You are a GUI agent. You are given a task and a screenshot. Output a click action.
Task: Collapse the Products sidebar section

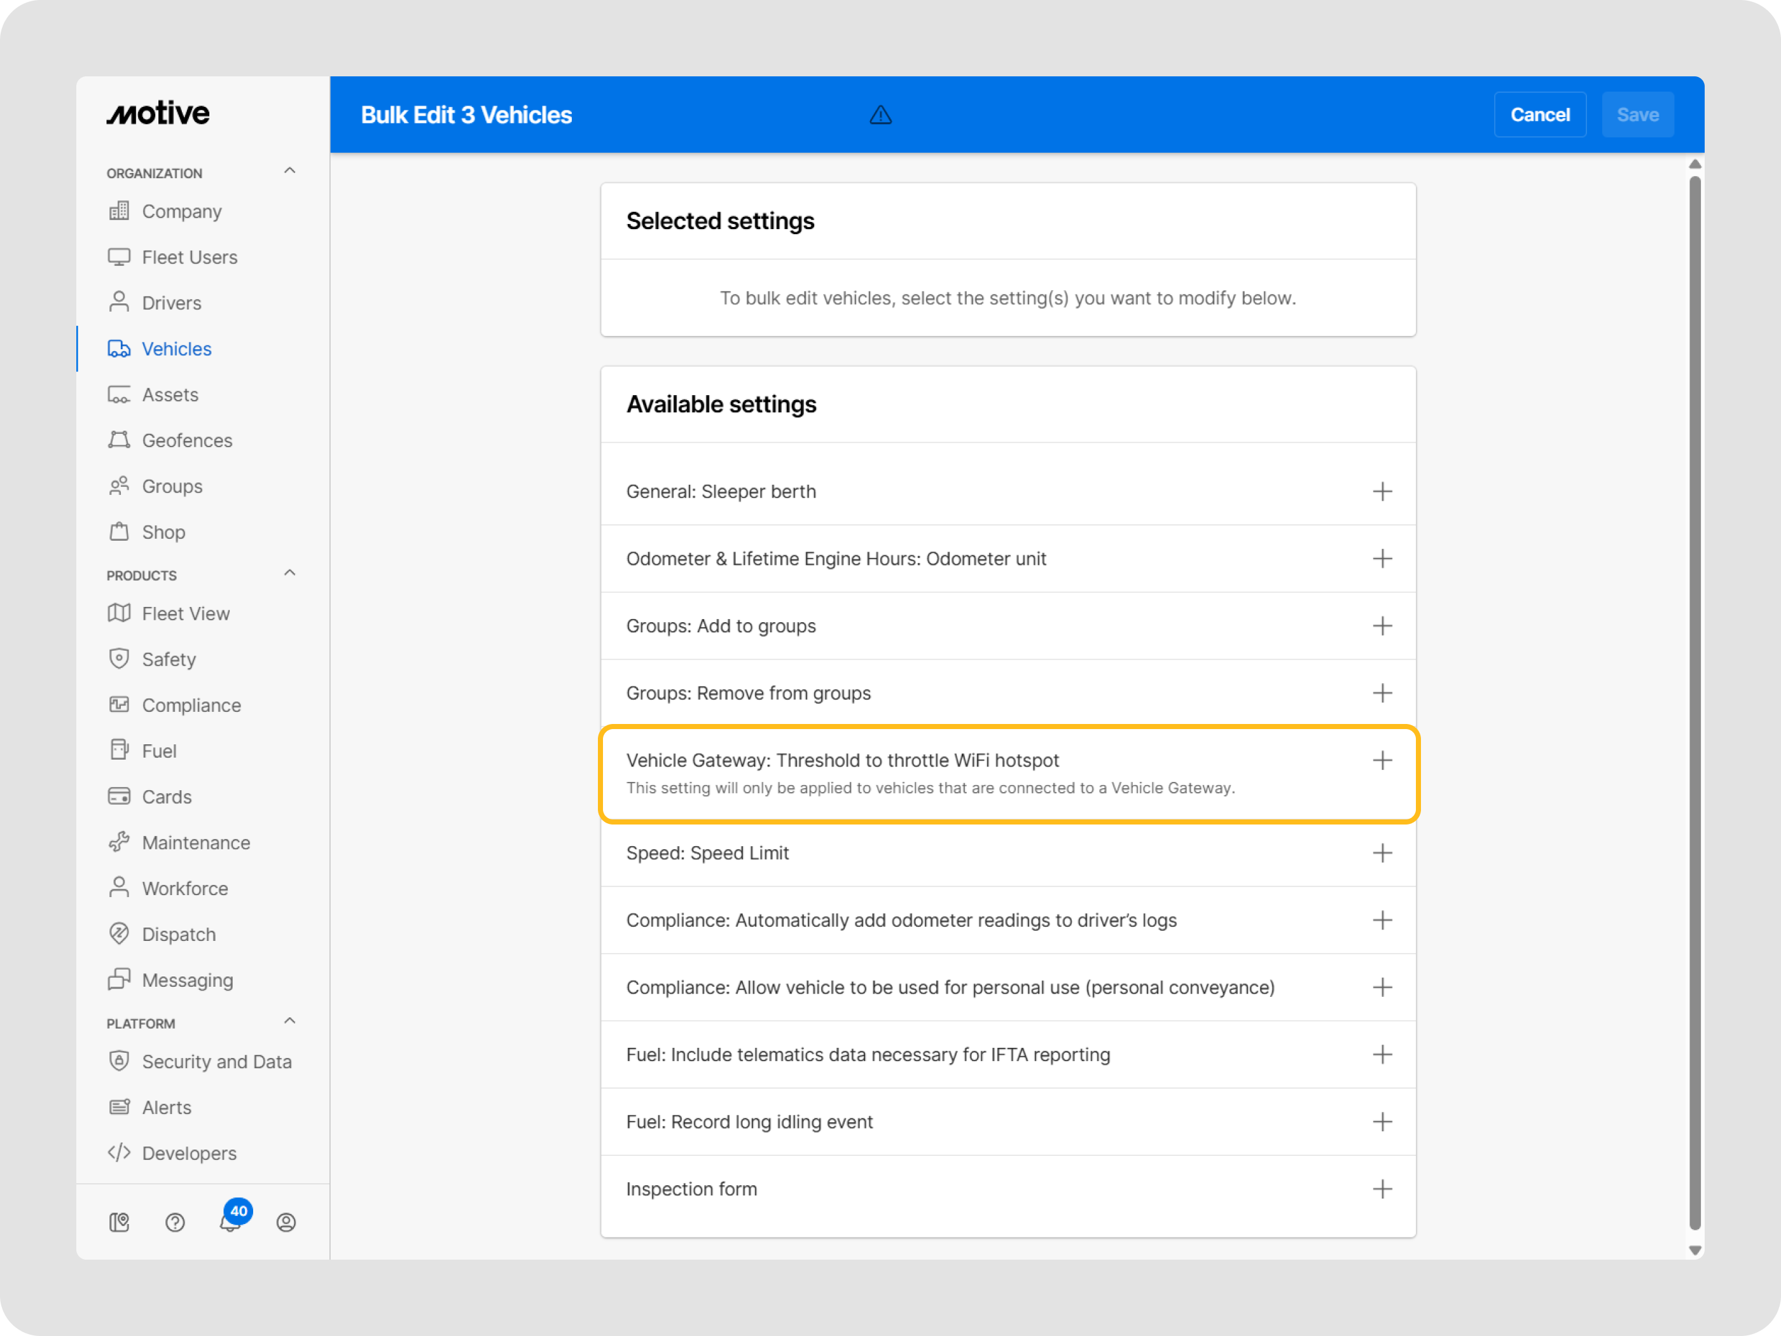click(290, 573)
